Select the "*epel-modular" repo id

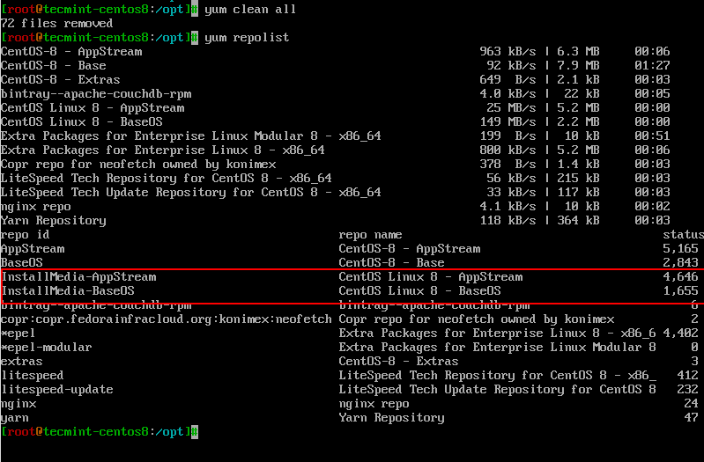[46, 348]
